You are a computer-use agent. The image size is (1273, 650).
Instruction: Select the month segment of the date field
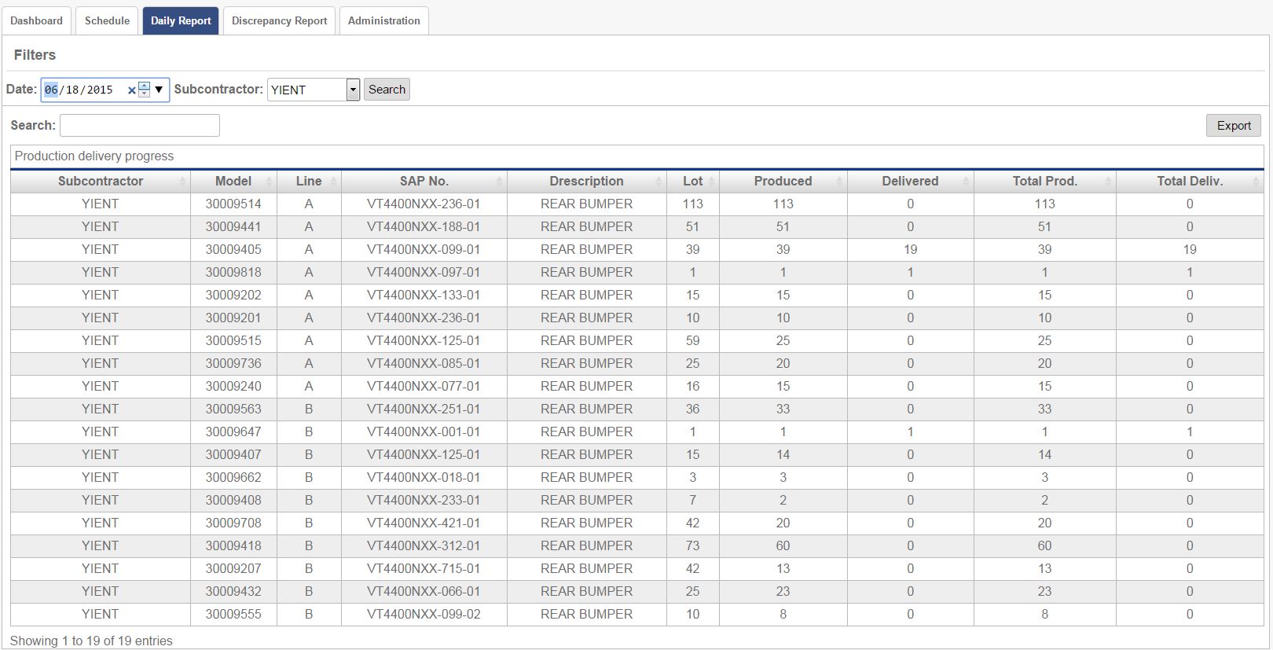[x=51, y=90]
